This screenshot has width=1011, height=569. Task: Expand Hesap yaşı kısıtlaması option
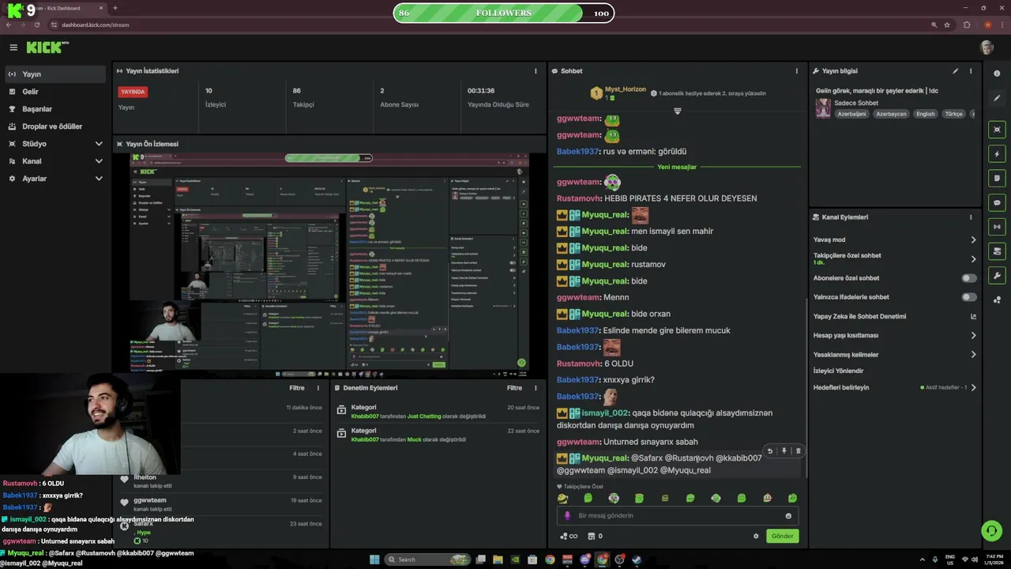(x=895, y=335)
